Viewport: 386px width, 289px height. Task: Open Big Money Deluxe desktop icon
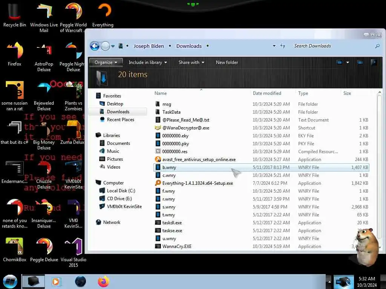(x=44, y=135)
